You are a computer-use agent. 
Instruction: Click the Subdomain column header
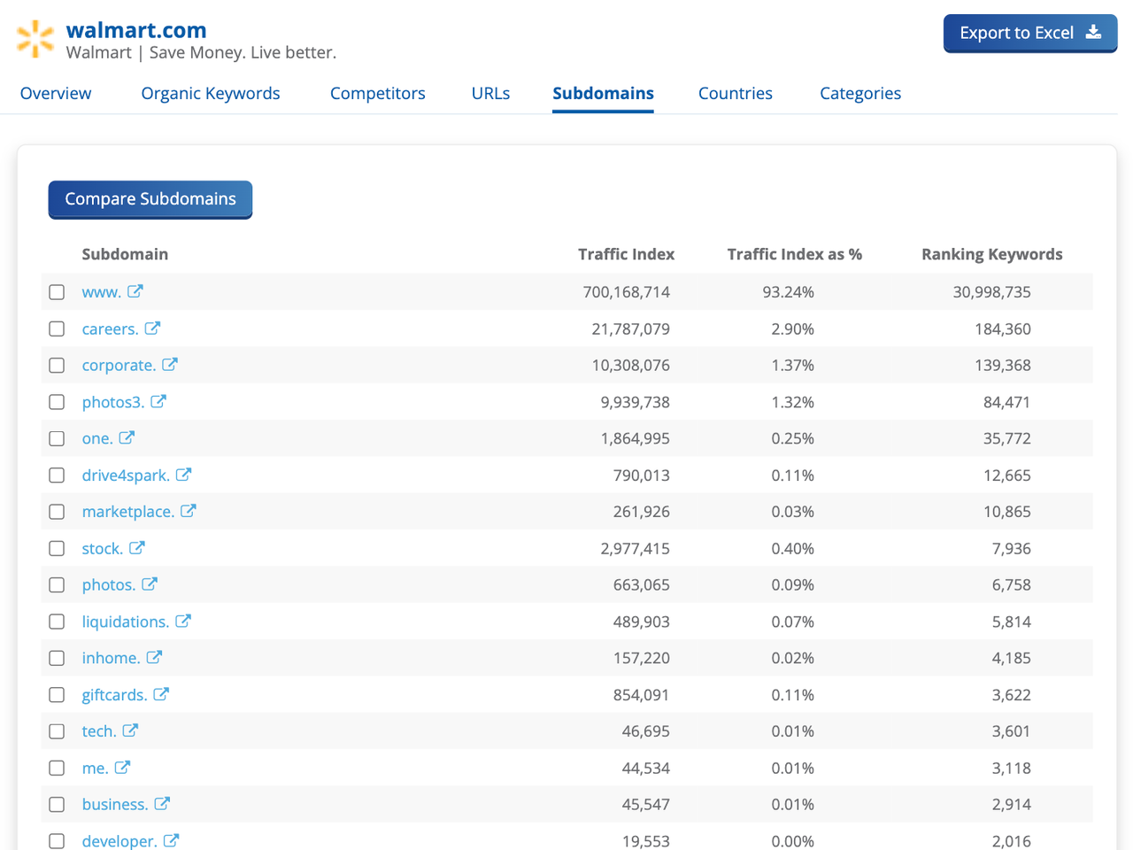point(125,254)
